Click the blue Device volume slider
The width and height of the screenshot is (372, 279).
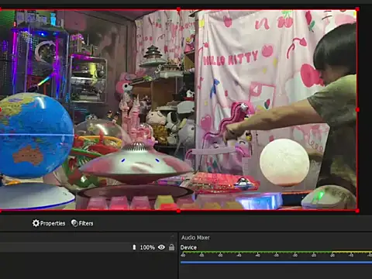(x=276, y=263)
